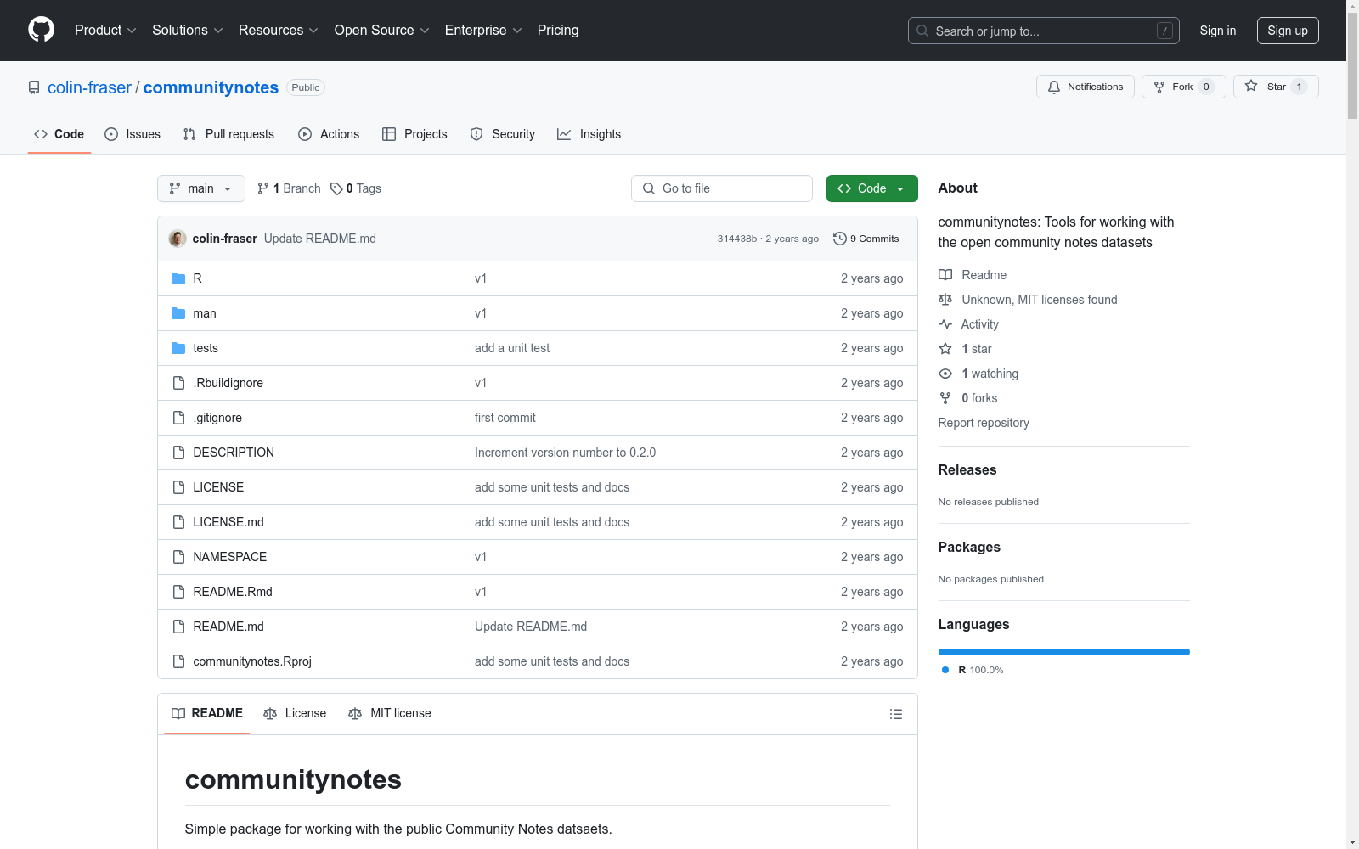
Task: Click the Activity pulse icon
Action: pyautogui.click(x=945, y=324)
